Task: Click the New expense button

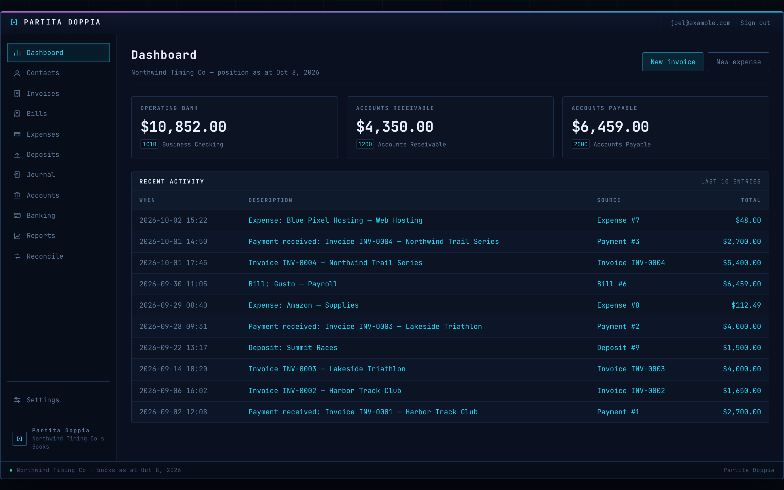Action: (x=738, y=62)
